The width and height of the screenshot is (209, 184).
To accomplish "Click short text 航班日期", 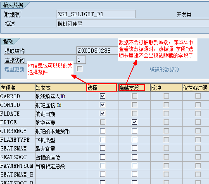I will [x=45, y=114].
